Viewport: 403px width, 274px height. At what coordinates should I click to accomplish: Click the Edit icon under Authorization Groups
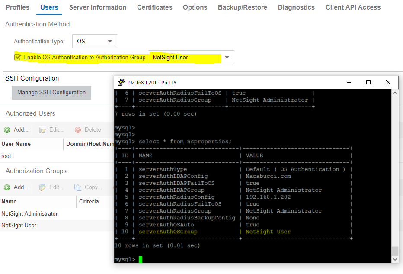[x=42, y=187]
